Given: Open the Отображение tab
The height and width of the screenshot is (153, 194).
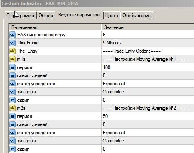Looking at the screenshot, I should pyautogui.click(x=137, y=16).
